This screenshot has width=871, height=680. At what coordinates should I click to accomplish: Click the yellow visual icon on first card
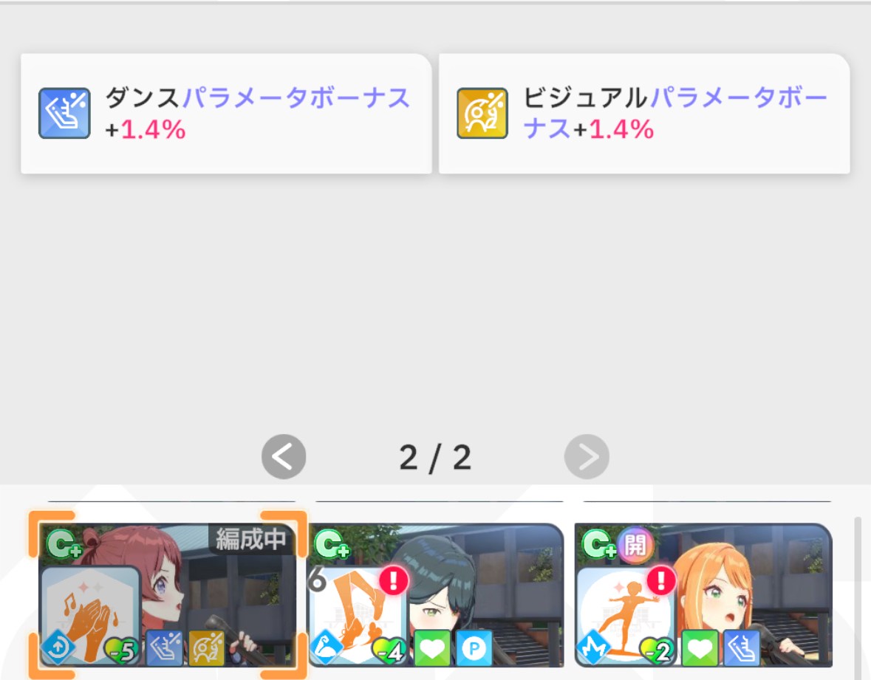tap(207, 648)
